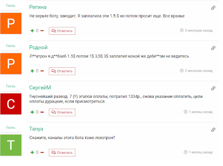Click the chain link icon on Tanya's comment
223x166 pixels.
click(213, 129)
